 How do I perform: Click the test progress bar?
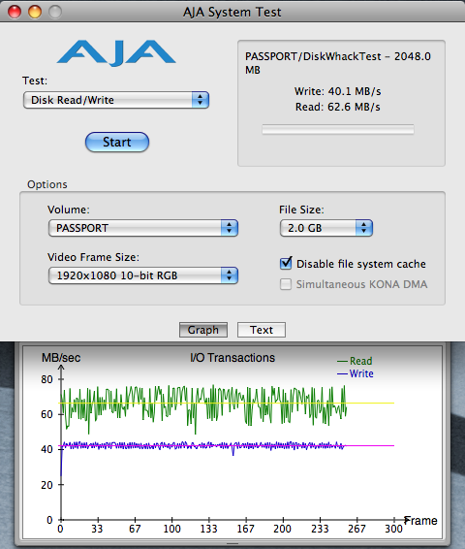coord(338,129)
